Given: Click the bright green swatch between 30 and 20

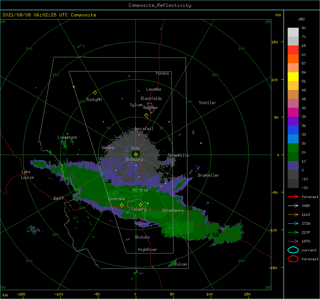Looking at the screenshot, I should (293, 148).
